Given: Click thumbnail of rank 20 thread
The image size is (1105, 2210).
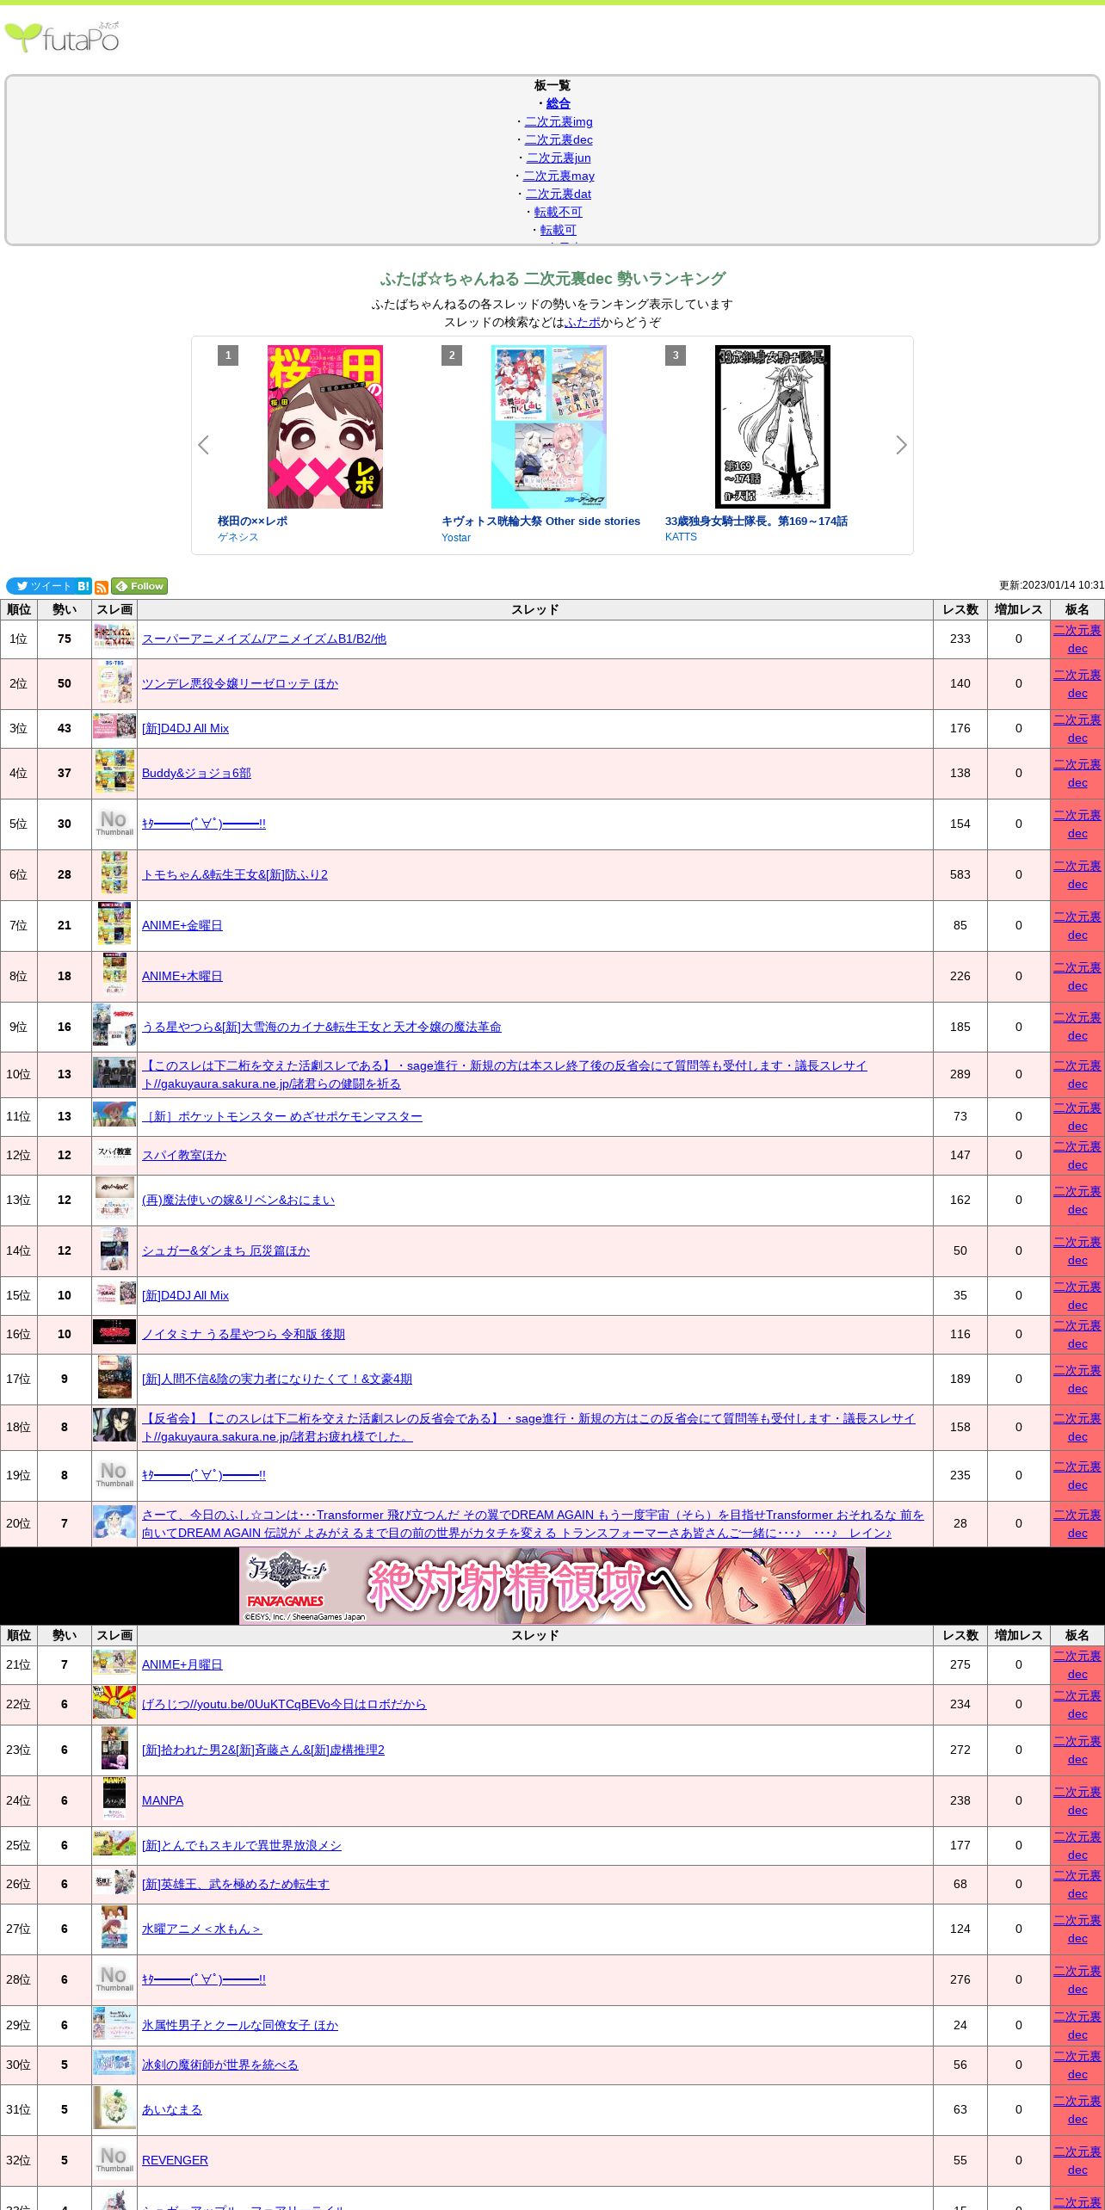Looking at the screenshot, I should click(114, 1522).
